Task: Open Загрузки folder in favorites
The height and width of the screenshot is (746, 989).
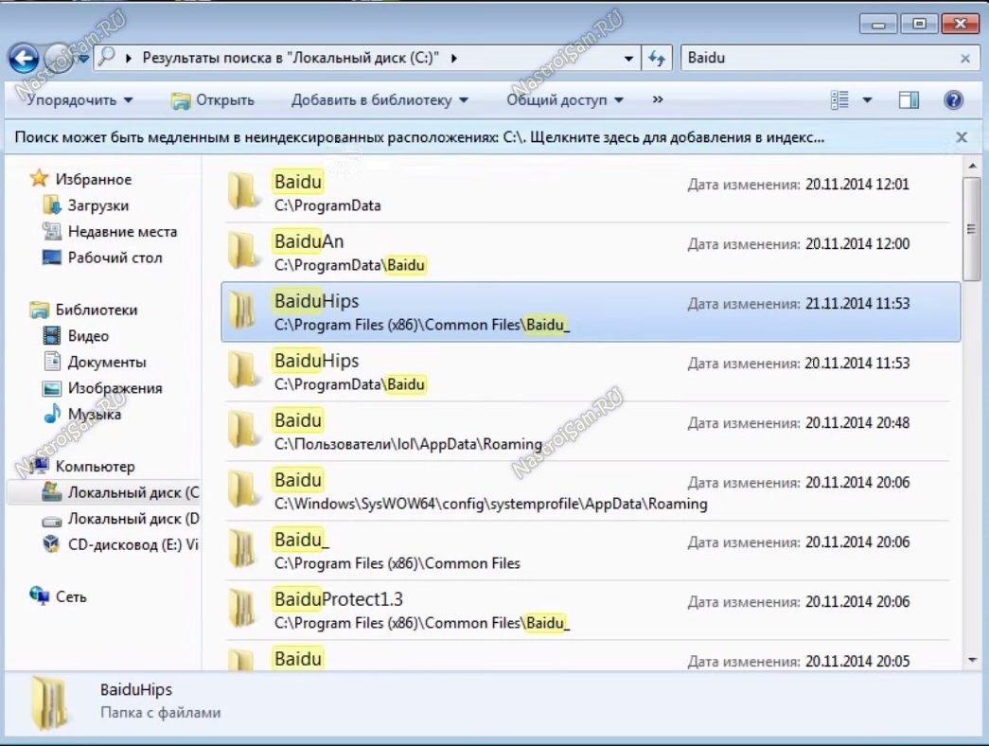Action: 97,205
